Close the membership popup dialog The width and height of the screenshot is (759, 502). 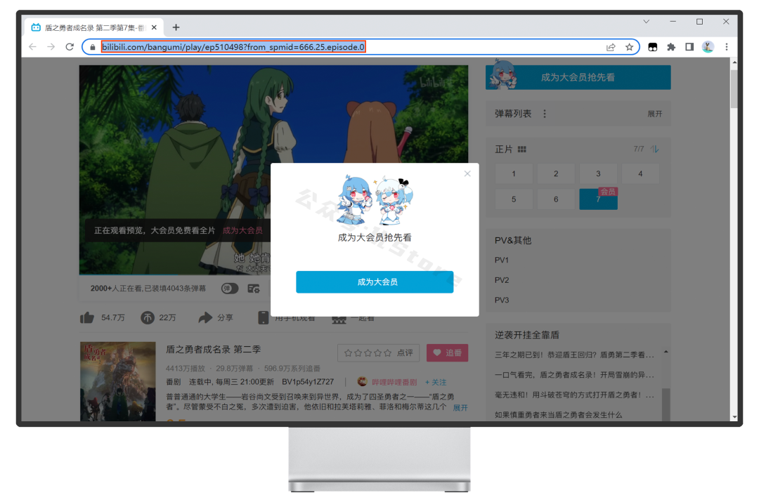pos(467,173)
